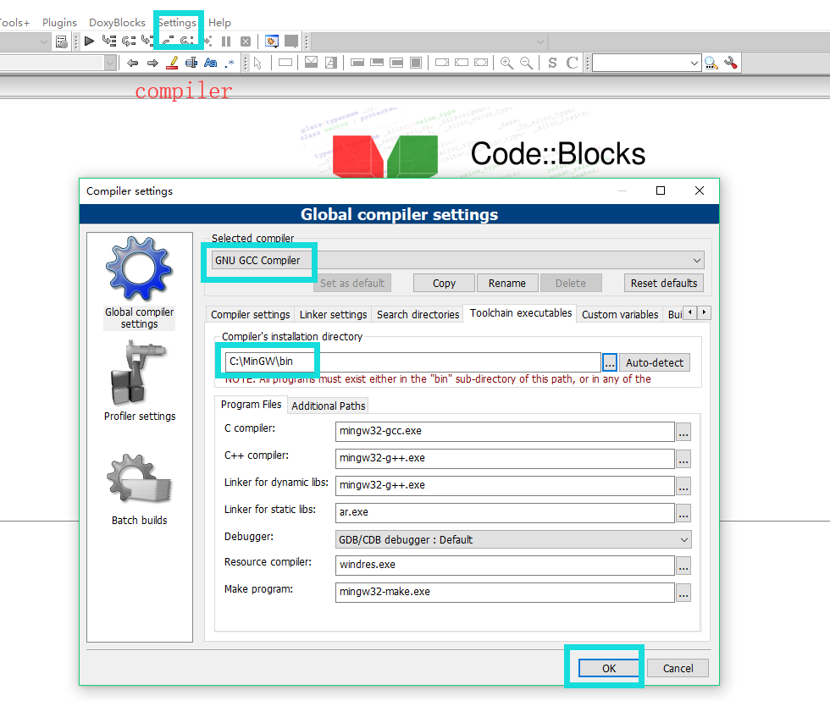830x701 pixels.
Task: Switch to Custom variables tab
Action: click(620, 314)
